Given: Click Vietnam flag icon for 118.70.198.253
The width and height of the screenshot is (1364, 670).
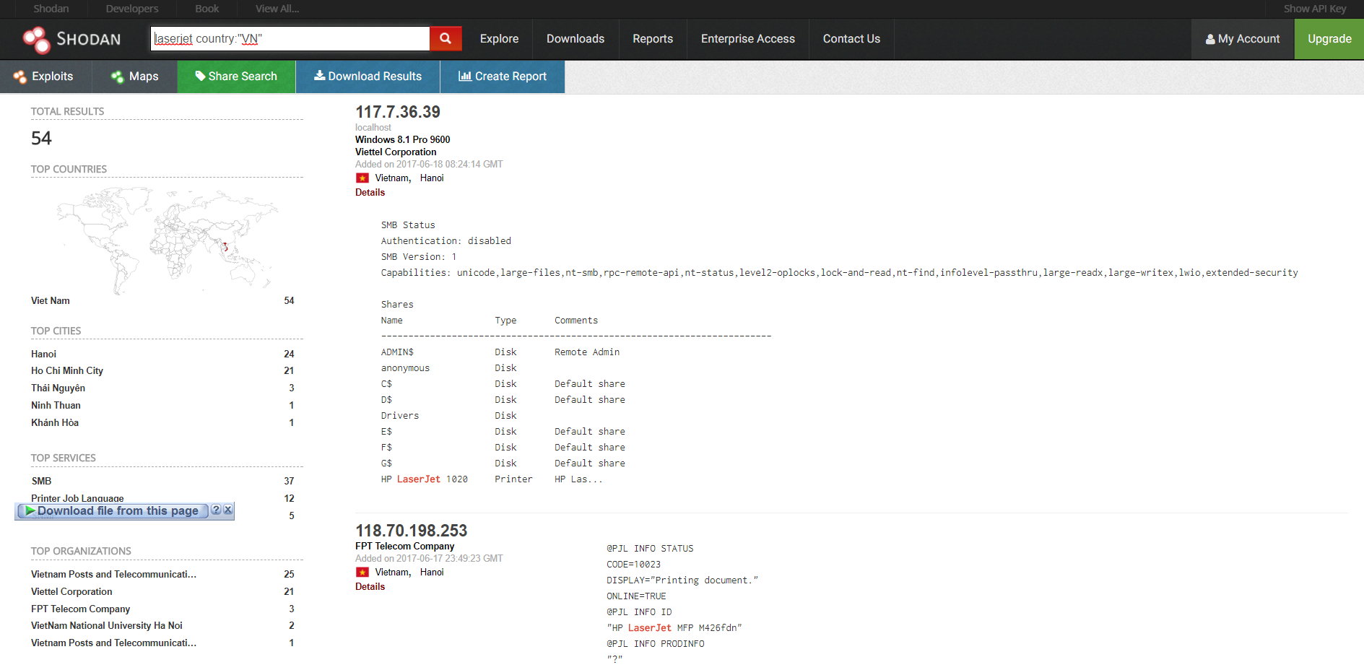Looking at the screenshot, I should click(362, 572).
